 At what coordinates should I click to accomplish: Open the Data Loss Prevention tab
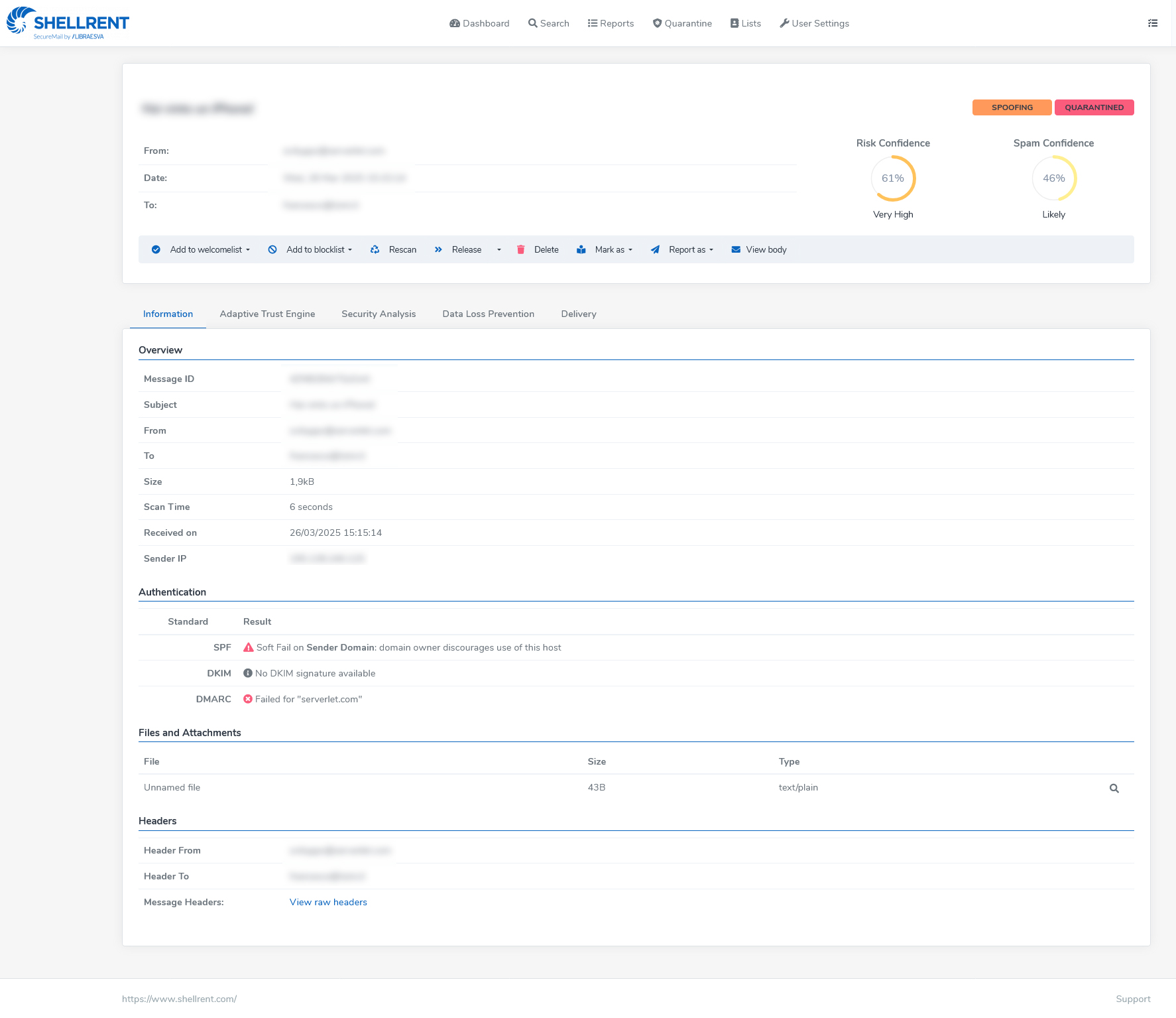pyautogui.click(x=489, y=314)
